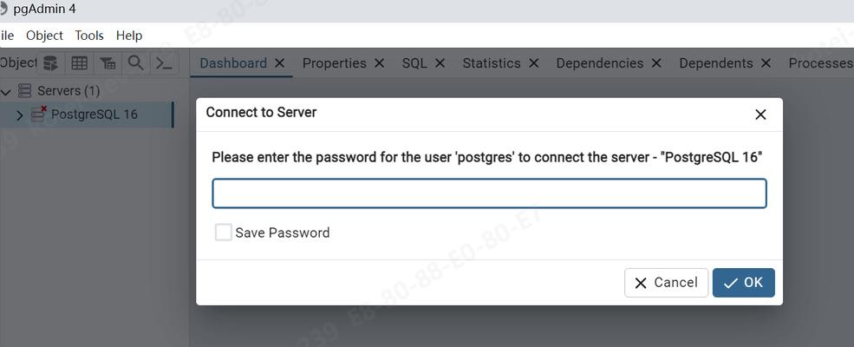Click the Cancel button in dialog
The width and height of the screenshot is (854, 347).
tap(666, 283)
